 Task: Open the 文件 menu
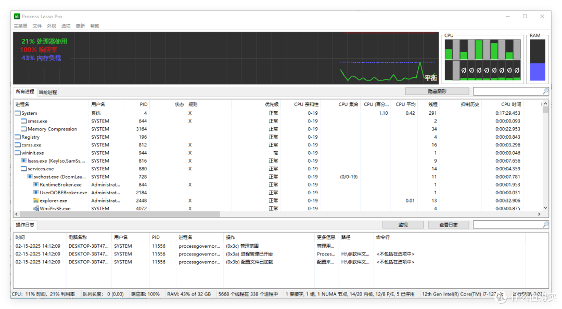(x=37, y=26)
